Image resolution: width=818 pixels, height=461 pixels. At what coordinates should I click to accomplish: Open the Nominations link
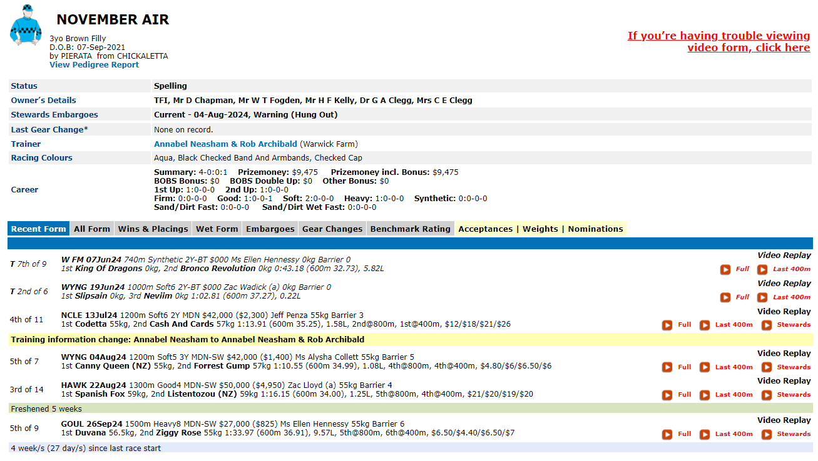(x=595, y=229)
